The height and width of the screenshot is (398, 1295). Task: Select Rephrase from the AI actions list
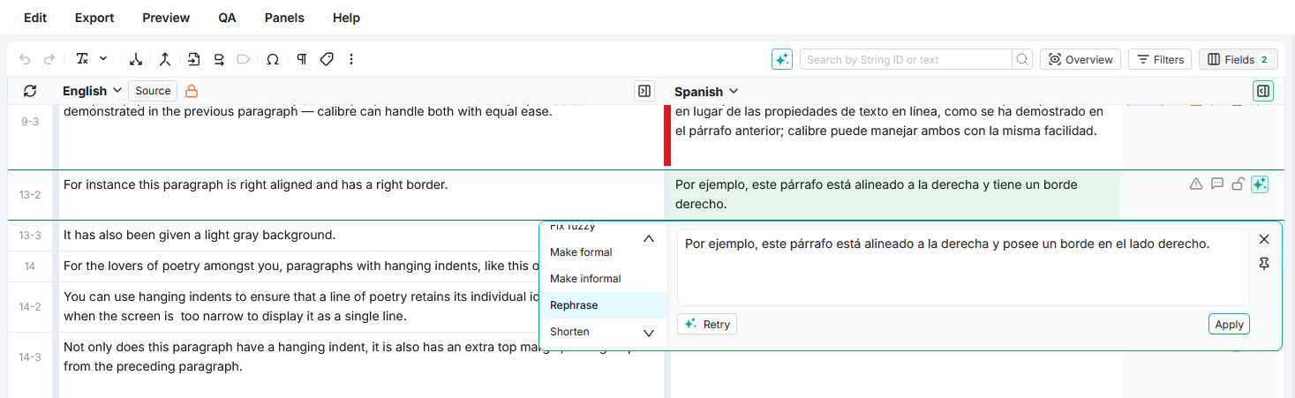coord(574,305)
